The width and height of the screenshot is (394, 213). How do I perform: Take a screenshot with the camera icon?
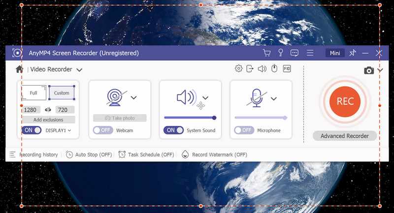368,70
